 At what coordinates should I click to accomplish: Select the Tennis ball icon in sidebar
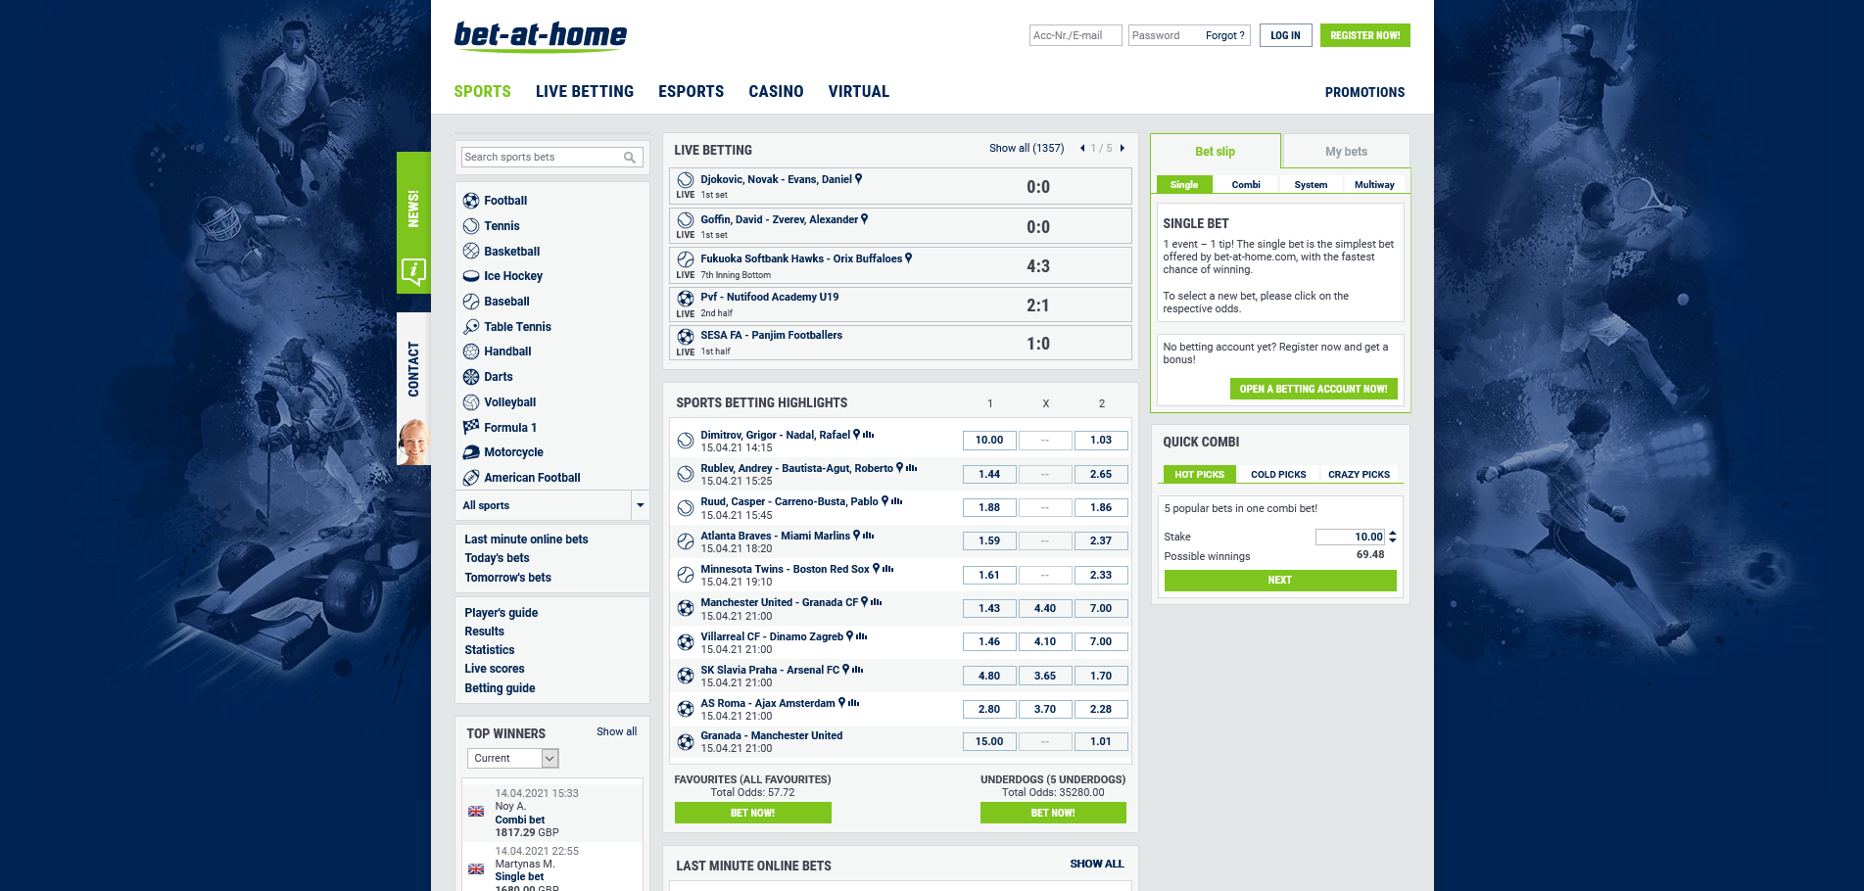tap(471, 226)
